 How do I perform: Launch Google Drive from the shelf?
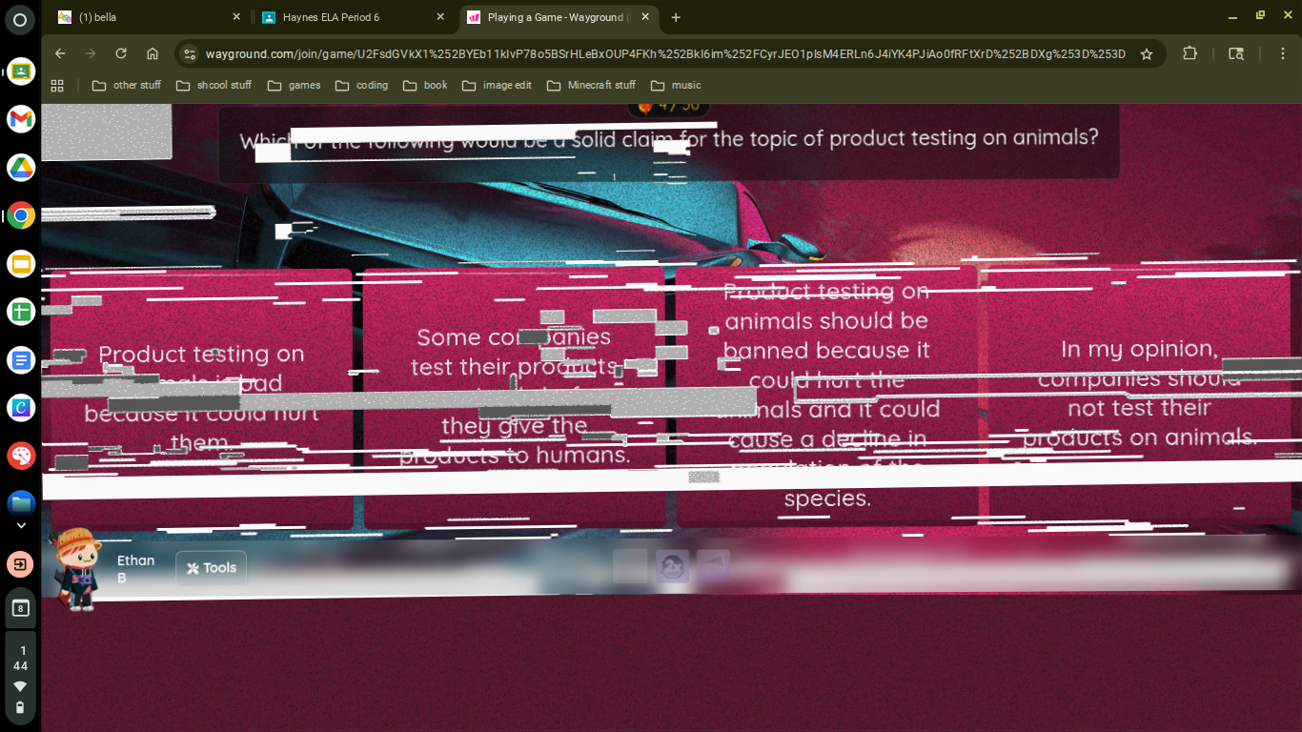tap(21, 168)
